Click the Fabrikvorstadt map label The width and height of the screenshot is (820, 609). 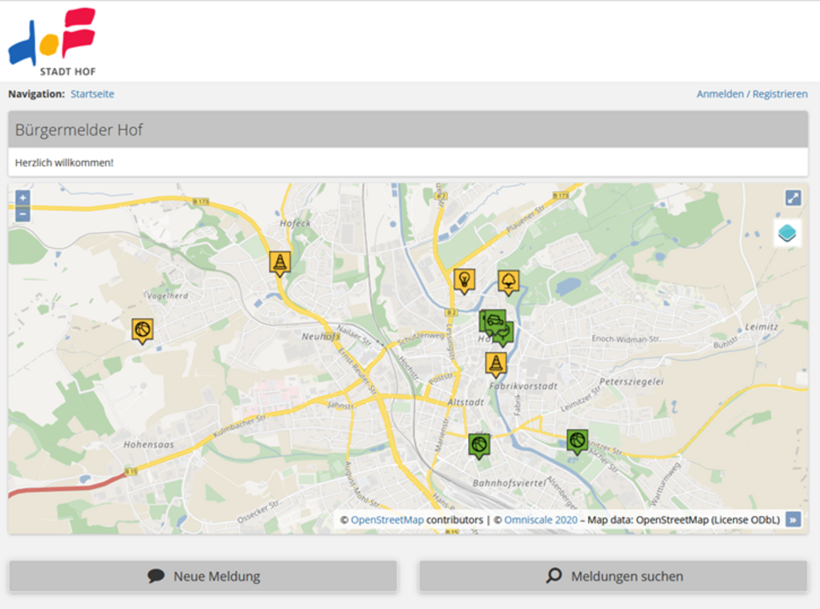[x=523, y=386]
